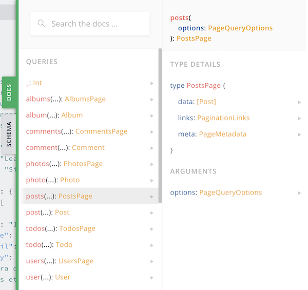Open the user query entry
The width and height of the screenshot is (308, 290).
(48, 277)
